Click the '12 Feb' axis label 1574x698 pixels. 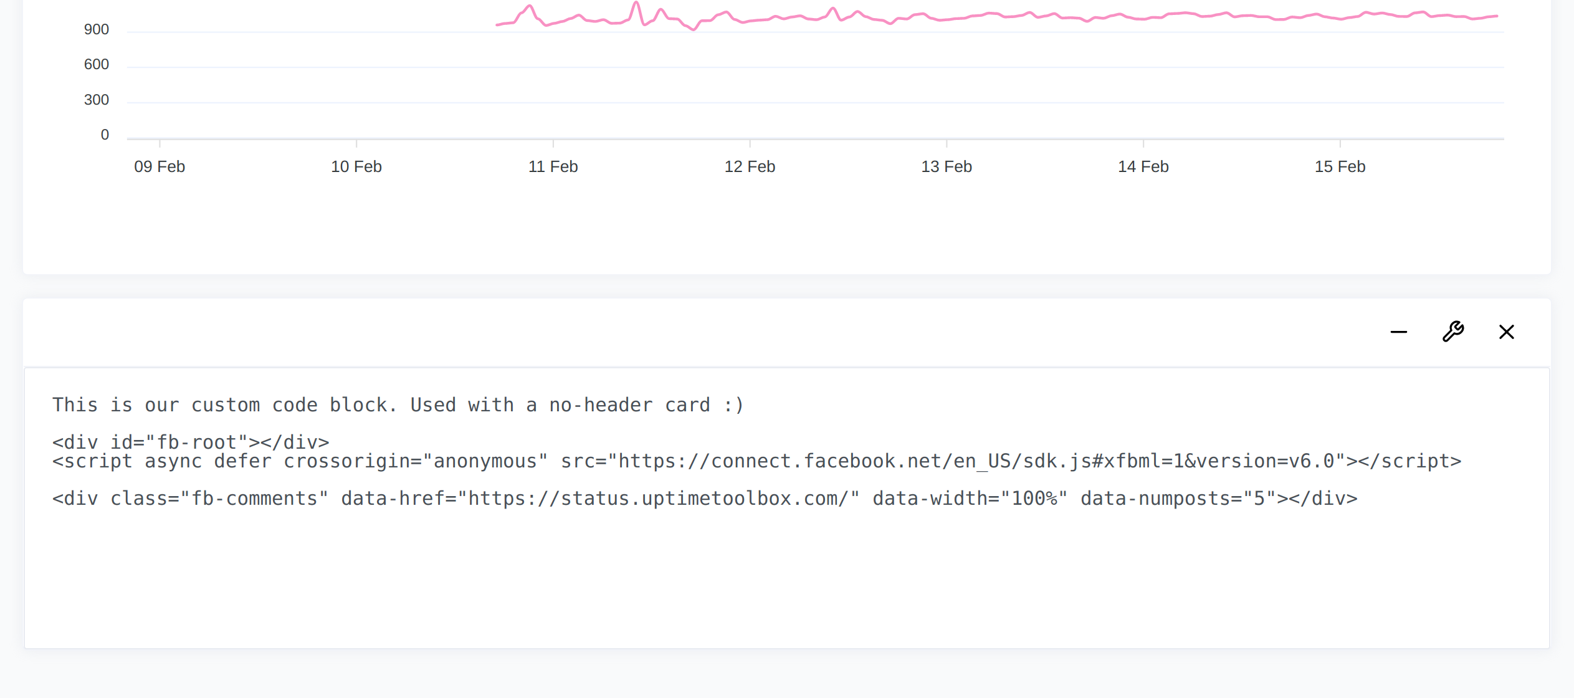pyautogui.click(x=750, y=166)
